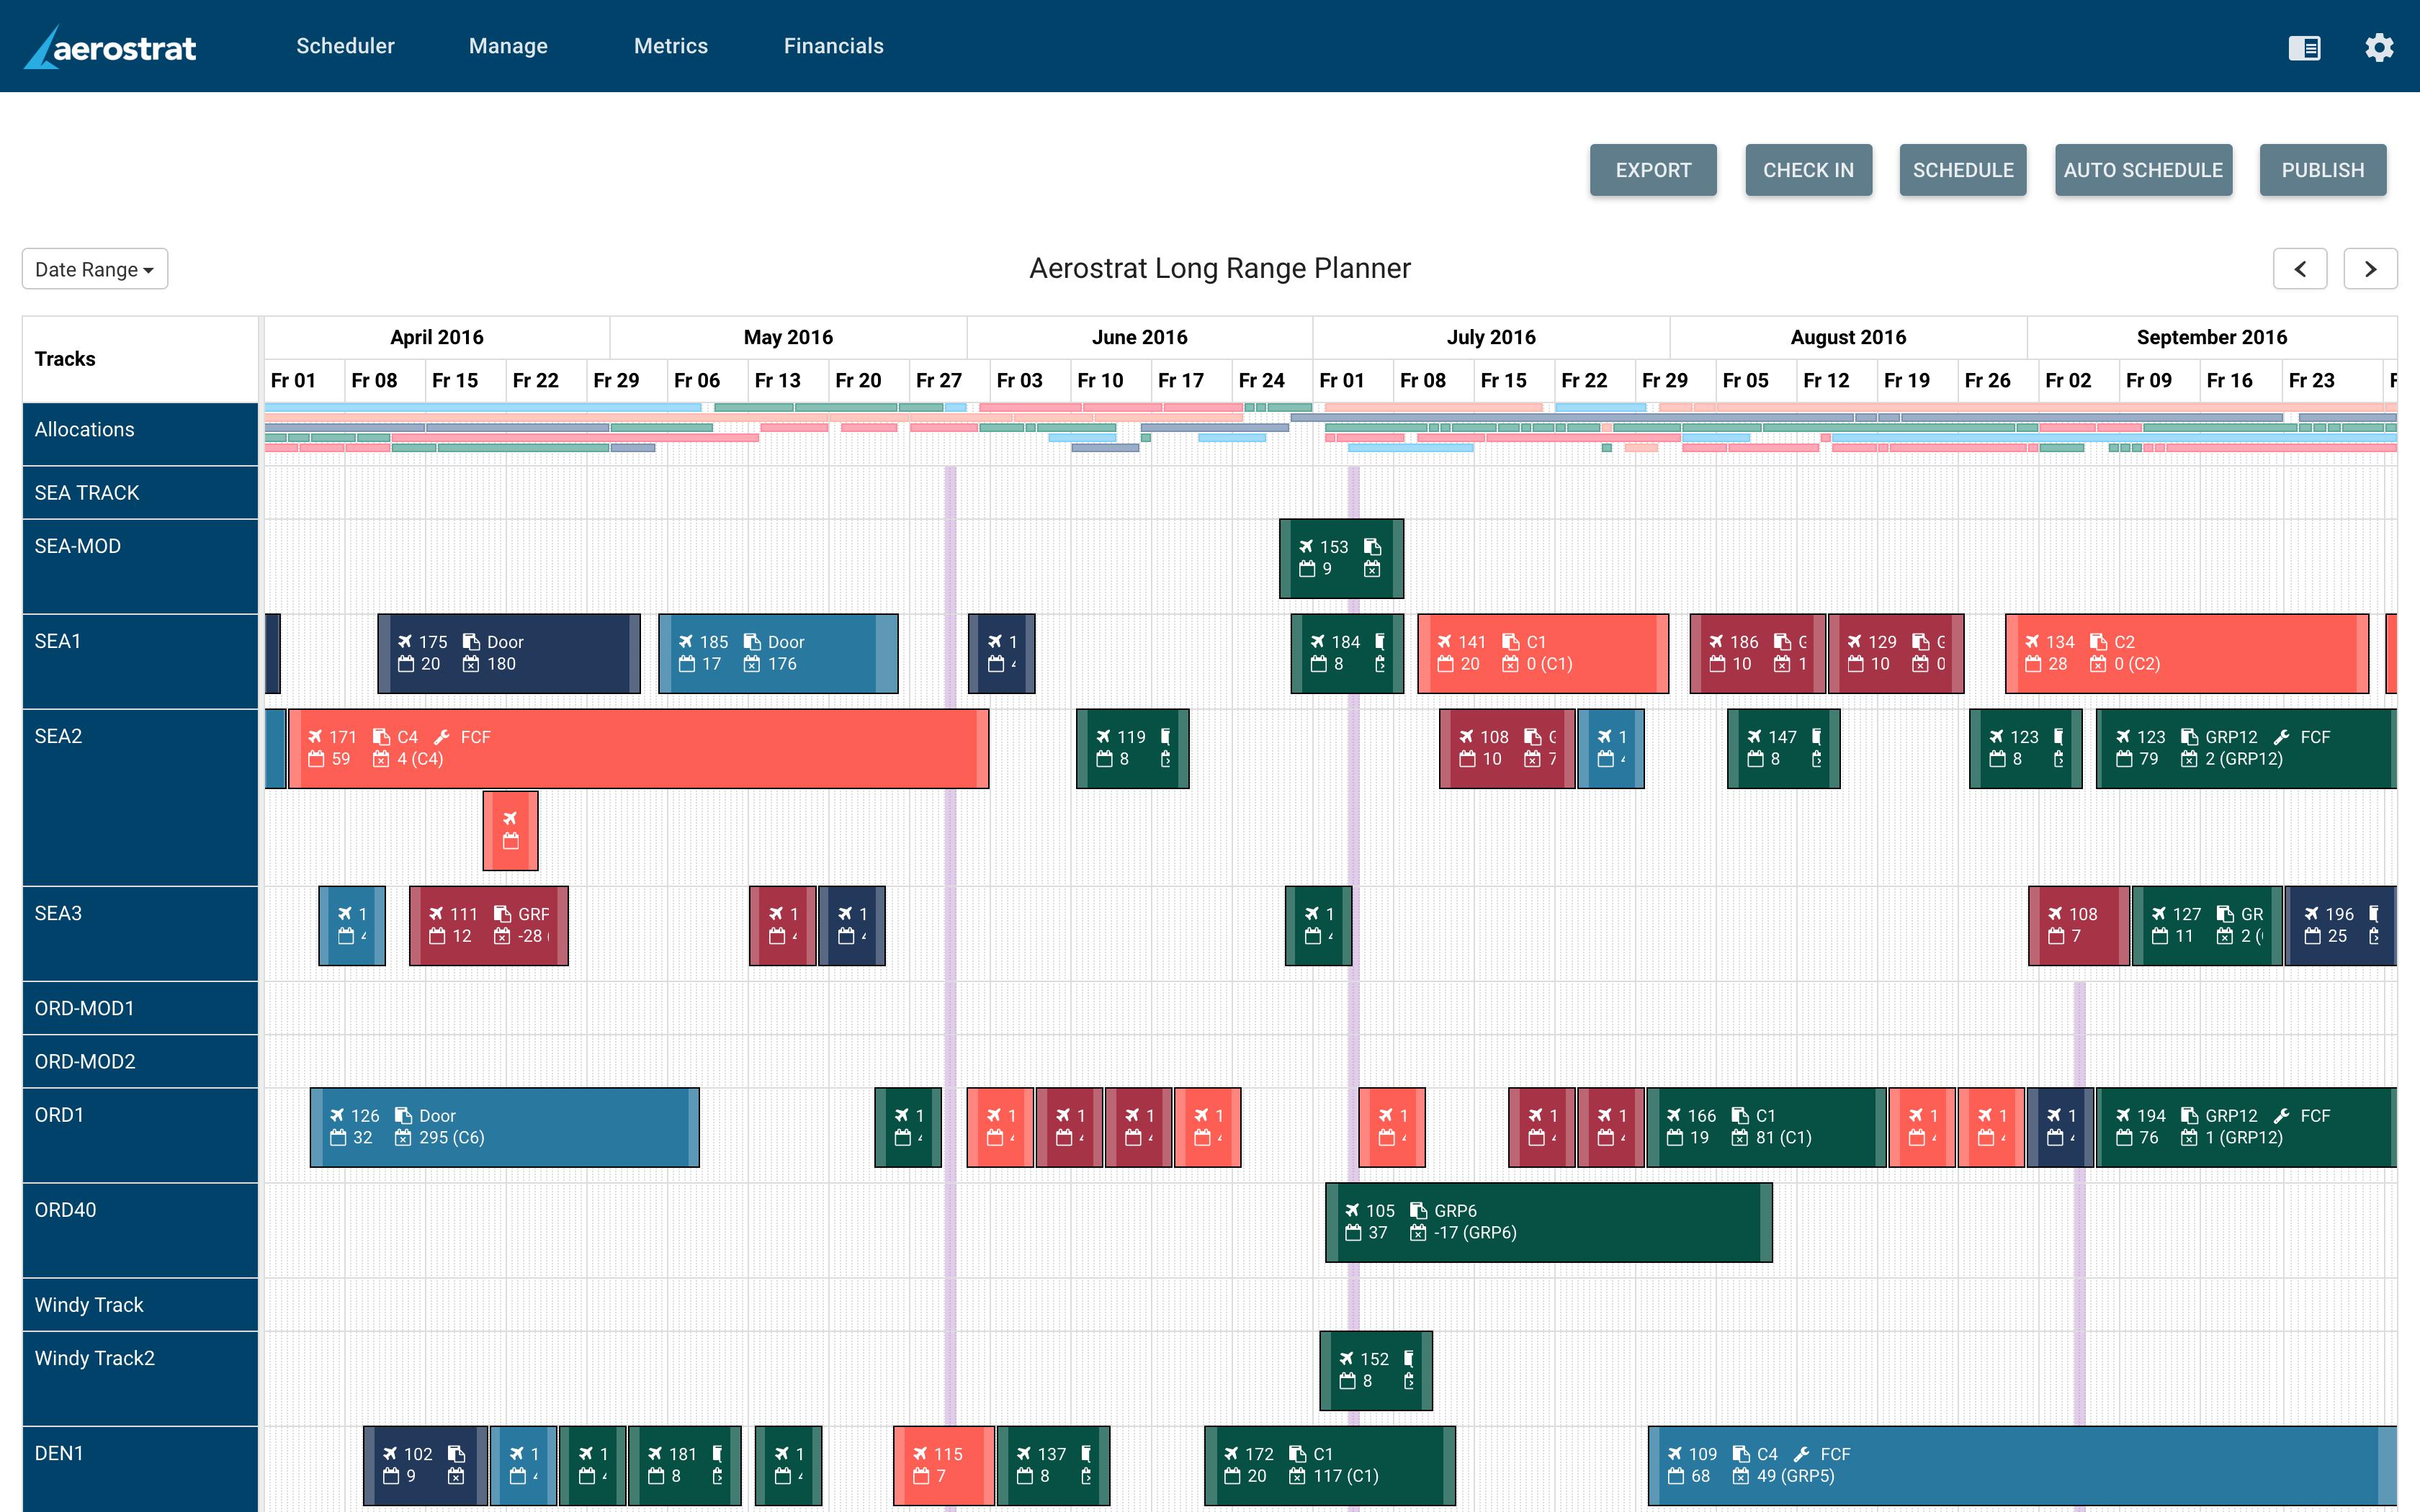This screenshot has height=1512, width=2420.
Task: Click the Aerostrat logo
Action: (111, 47)
